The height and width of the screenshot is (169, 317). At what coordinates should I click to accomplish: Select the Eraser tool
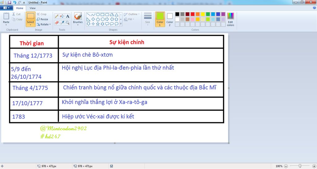point(57,23)
